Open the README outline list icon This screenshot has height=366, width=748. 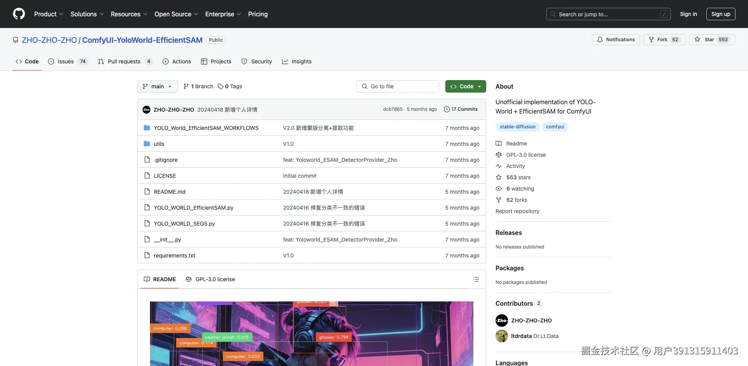tap(476, 279)
